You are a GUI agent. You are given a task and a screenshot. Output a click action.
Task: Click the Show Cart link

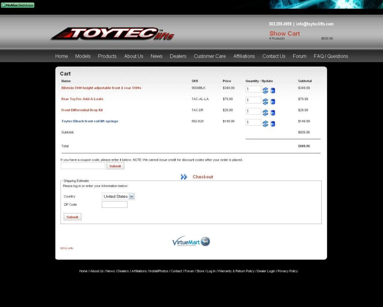click(285, 33)
